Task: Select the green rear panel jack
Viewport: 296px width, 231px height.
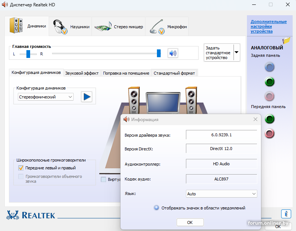Action: click(x=269, y=82)
